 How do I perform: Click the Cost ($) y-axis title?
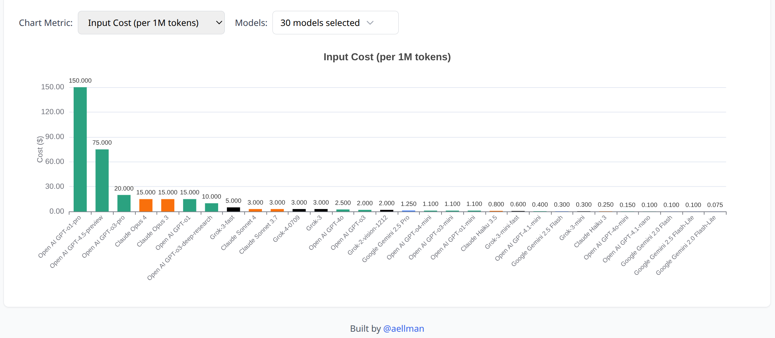40,150
